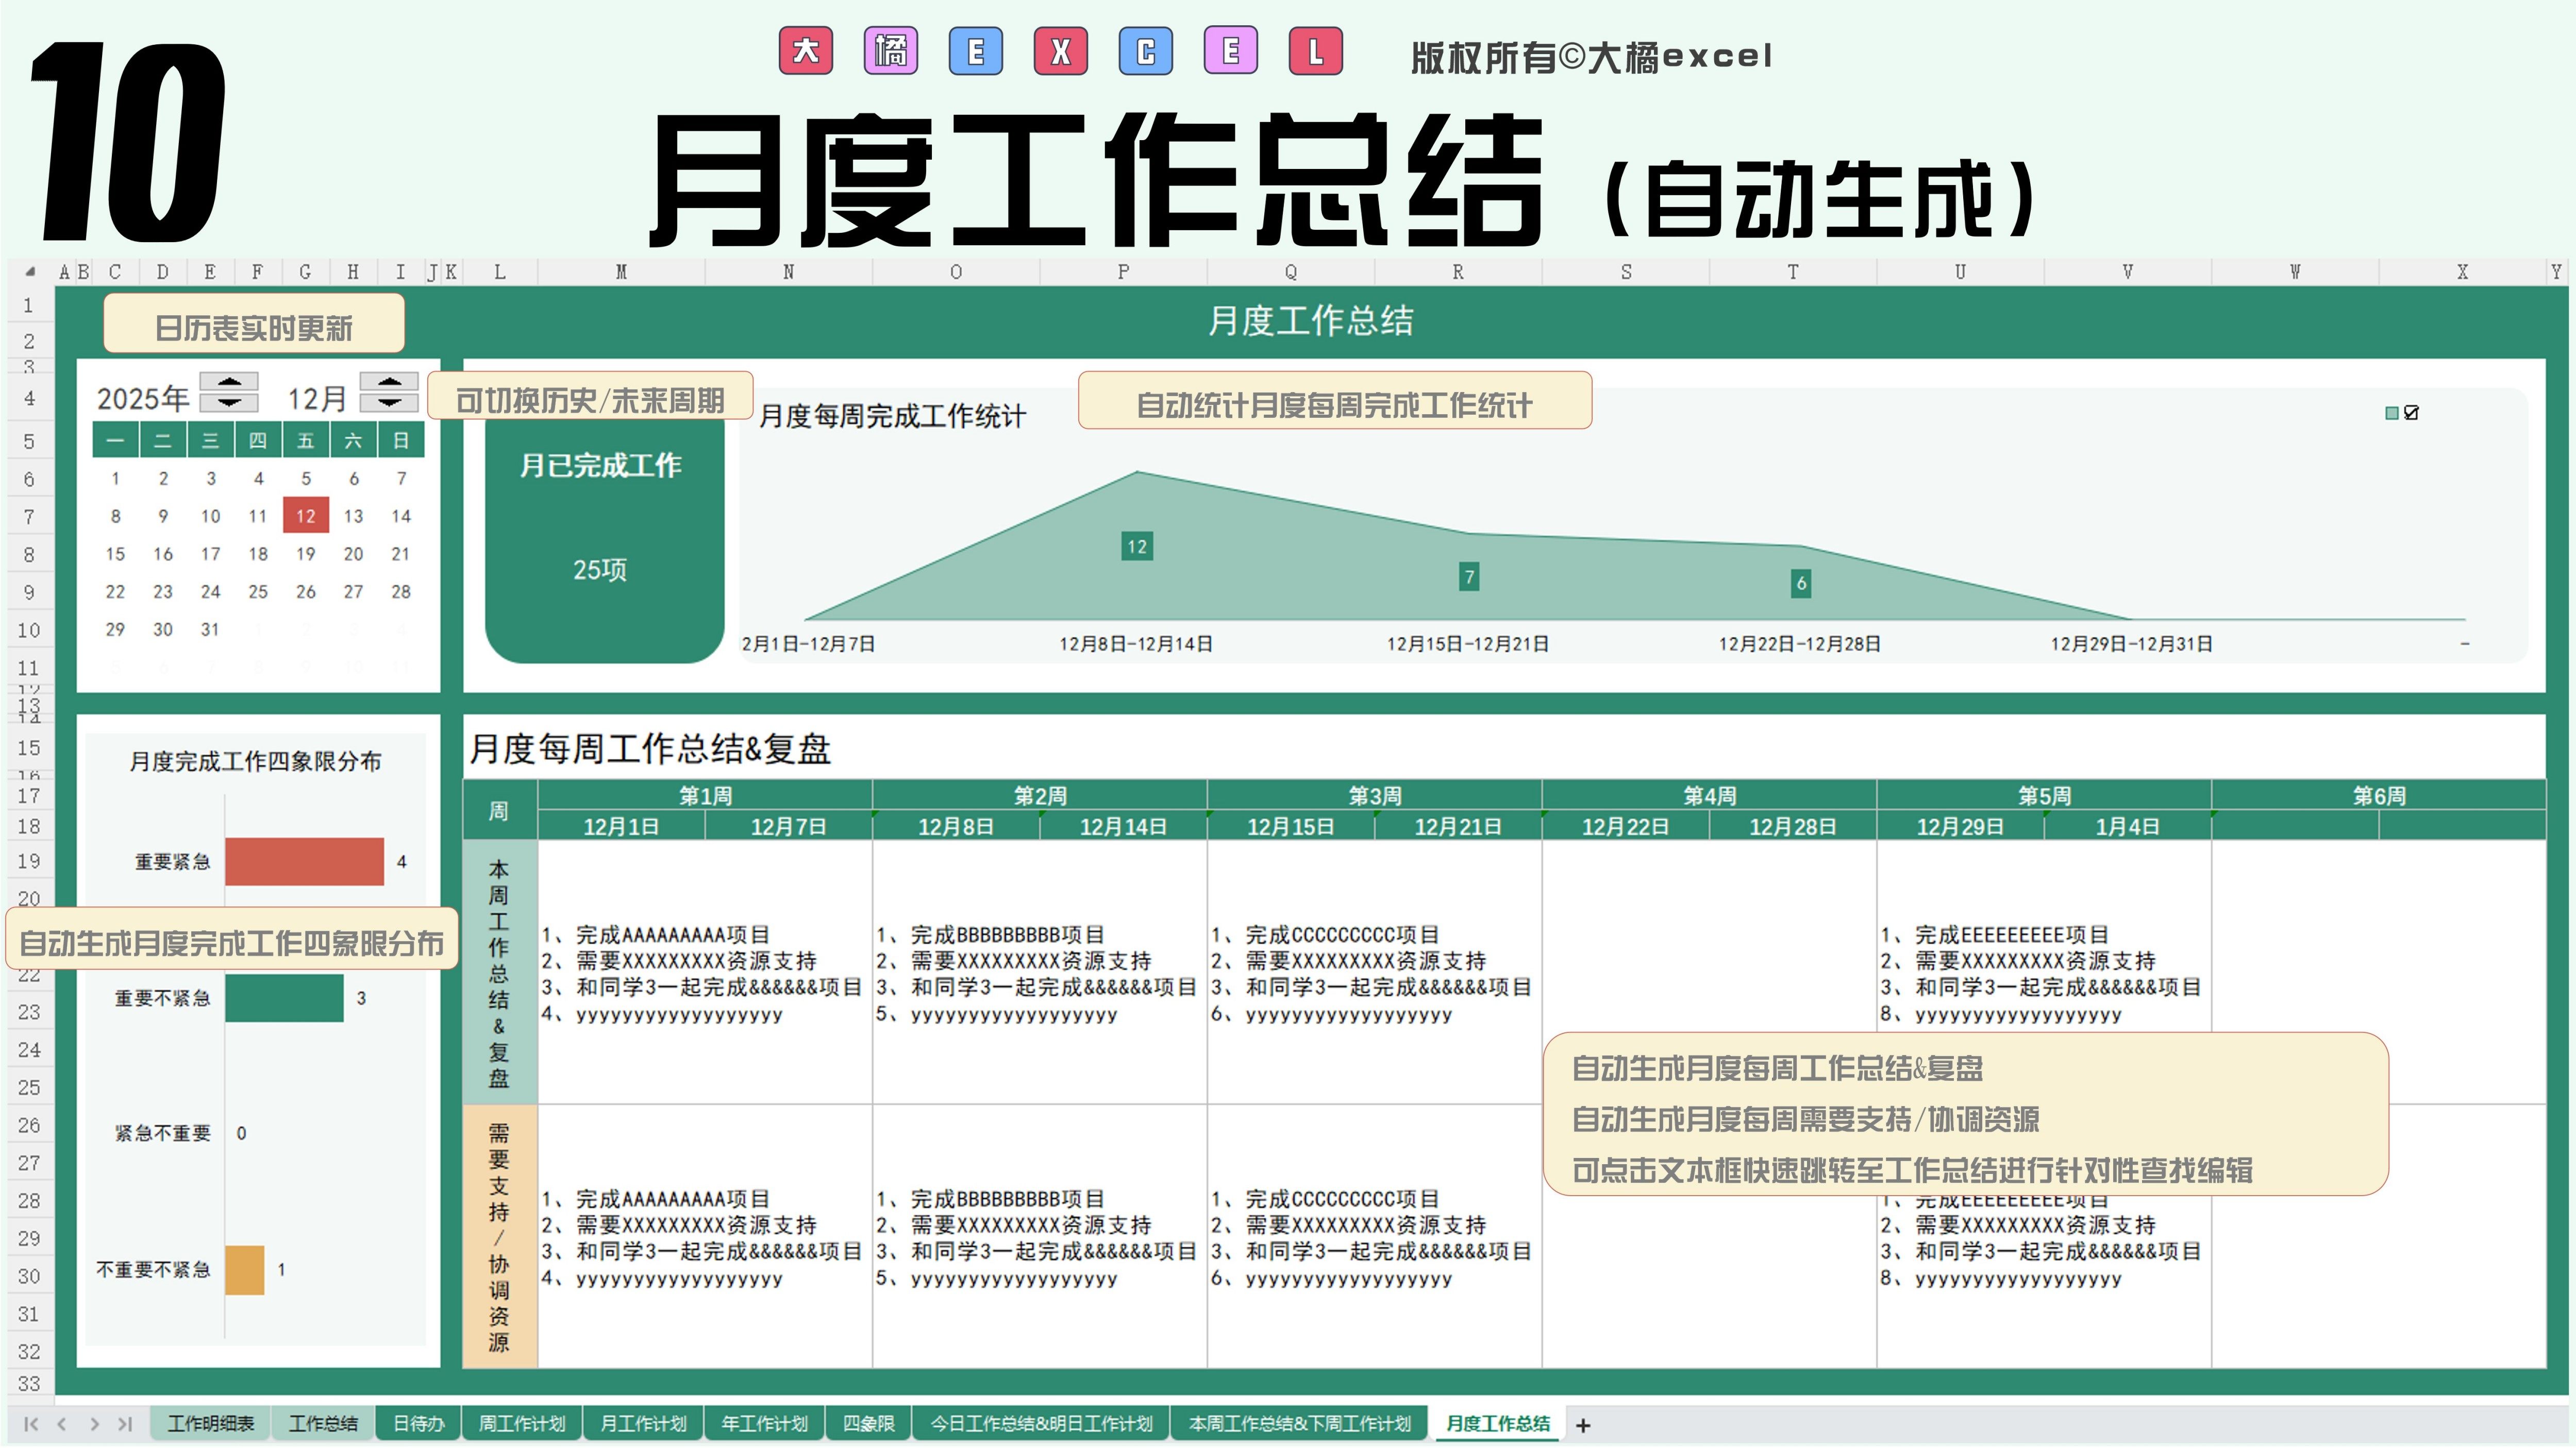Select column header P
Viewport: 2576px width, 1448px height.
(x=1123, y=272)
